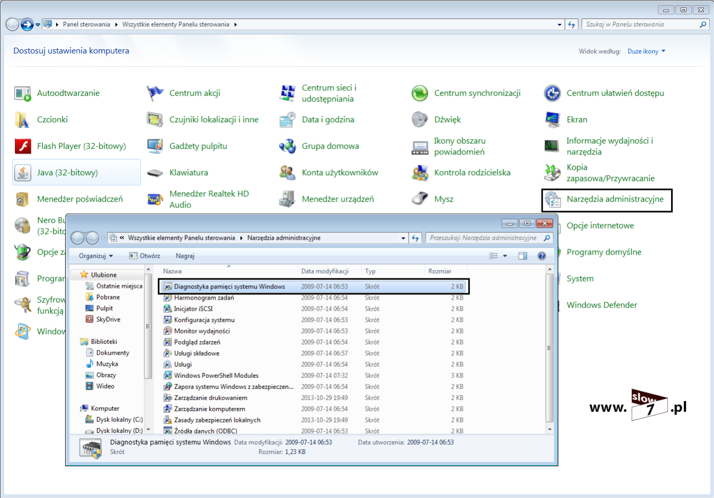The image size is (714, 498).
Task: Open Menedżer poświadczeń icon
Action: (23, 200)
